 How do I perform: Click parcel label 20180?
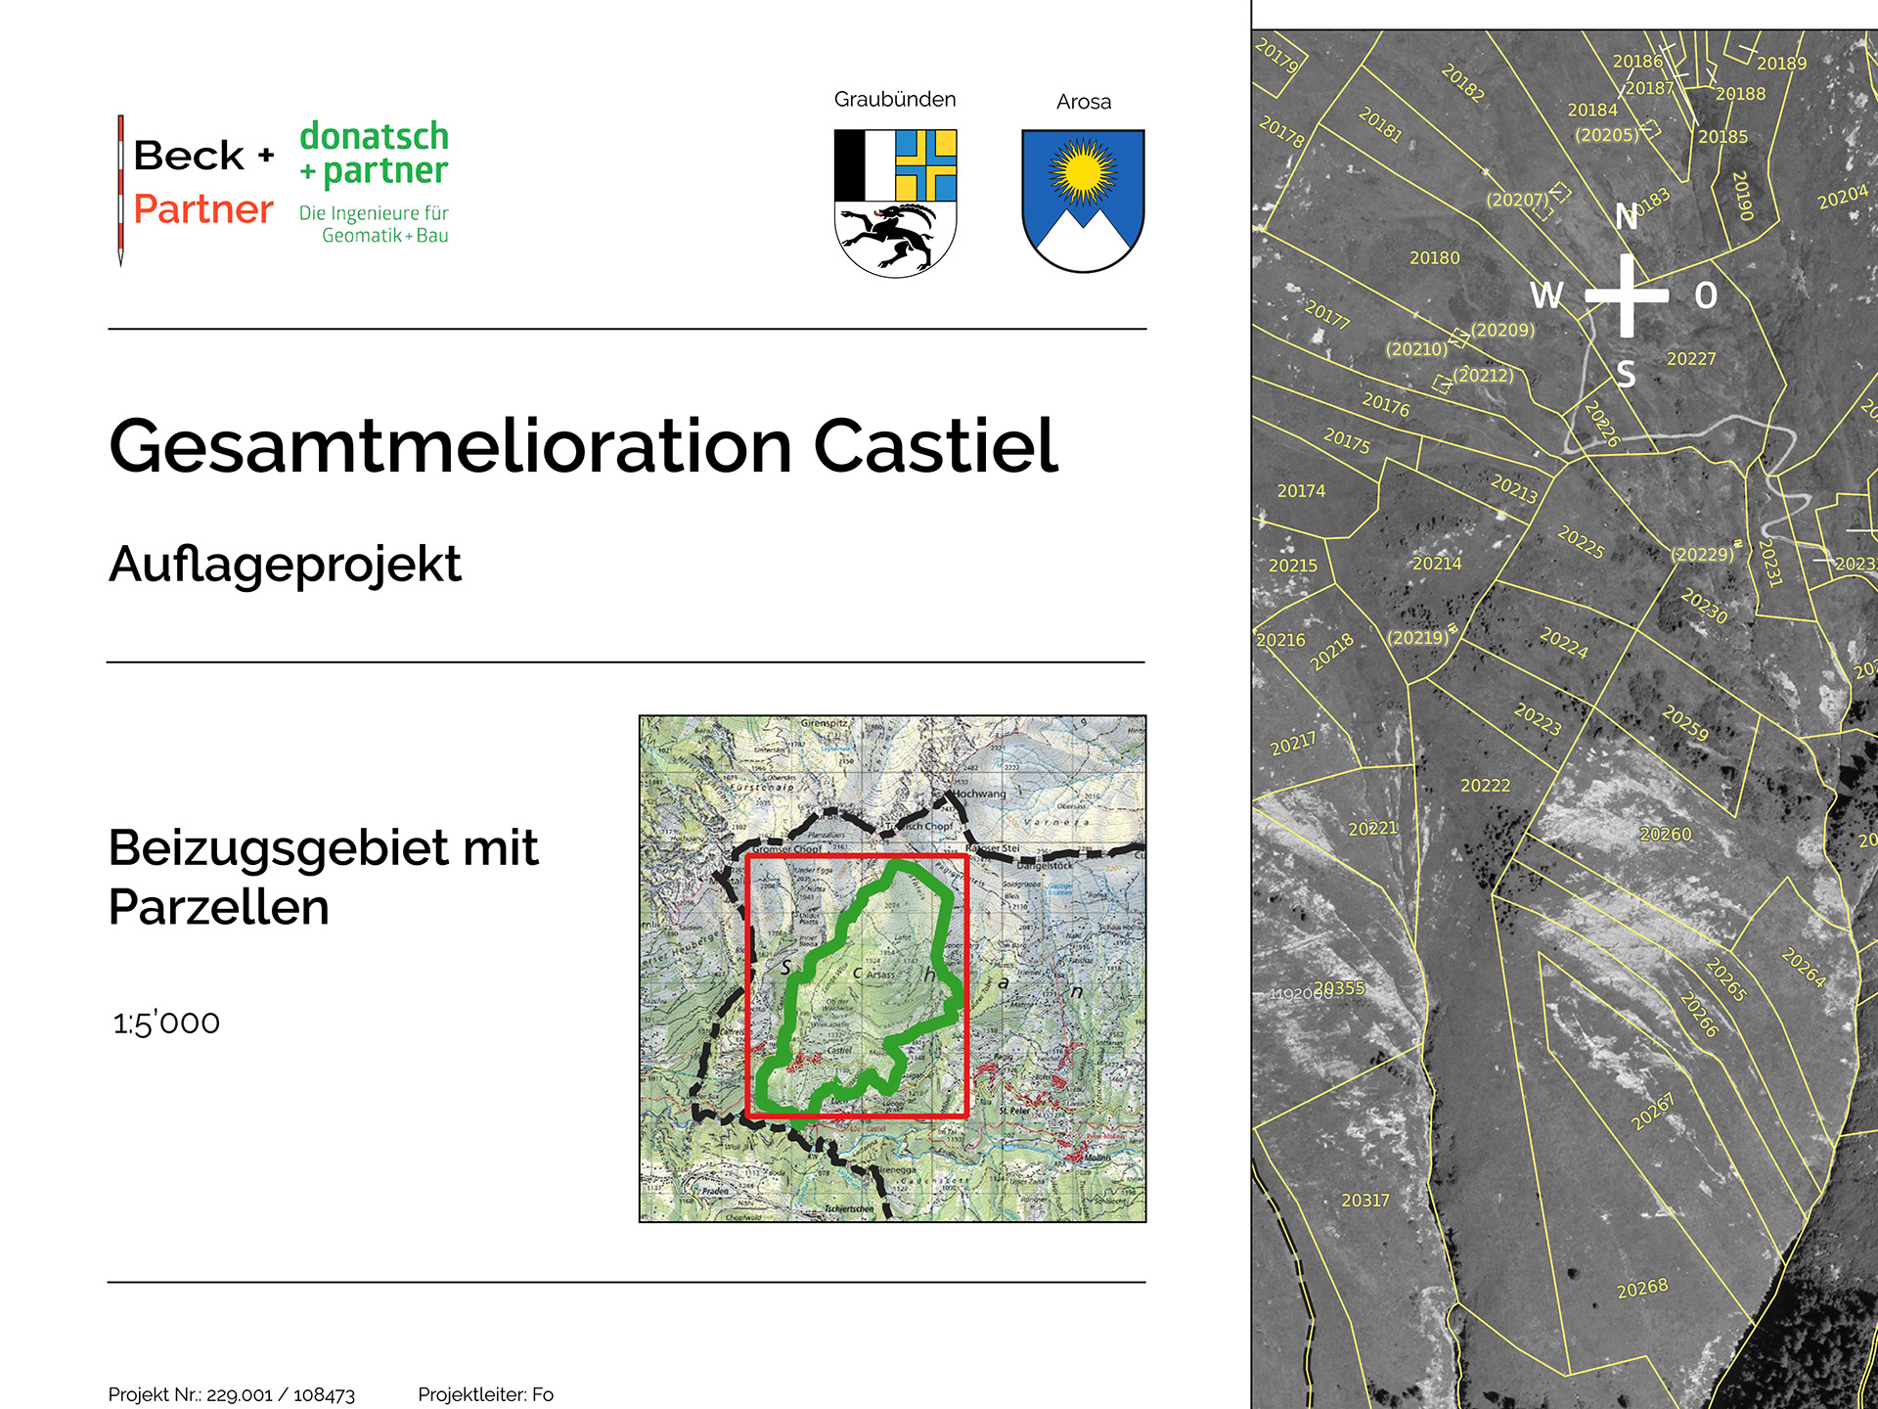pos(1434,258)
